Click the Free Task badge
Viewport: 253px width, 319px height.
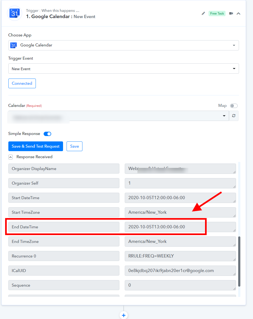217,13
